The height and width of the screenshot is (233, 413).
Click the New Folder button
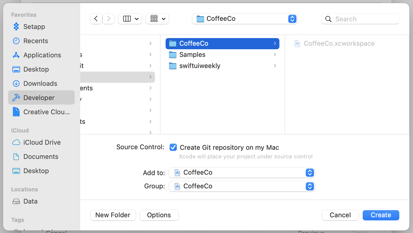pyautogui.click(x=113, y=215)
